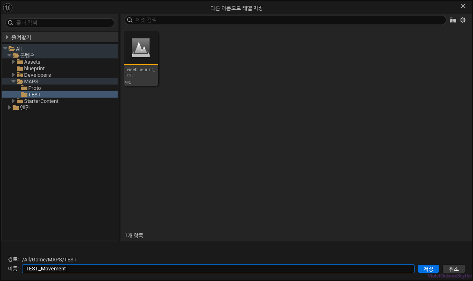Collapse the MAPS folder arrow
Viewport: 473px width, 281px height.
[x=13, y=81]
